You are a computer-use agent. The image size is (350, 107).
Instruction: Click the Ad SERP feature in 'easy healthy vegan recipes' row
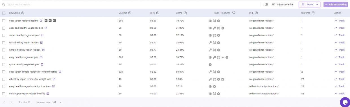pos(223,57)
